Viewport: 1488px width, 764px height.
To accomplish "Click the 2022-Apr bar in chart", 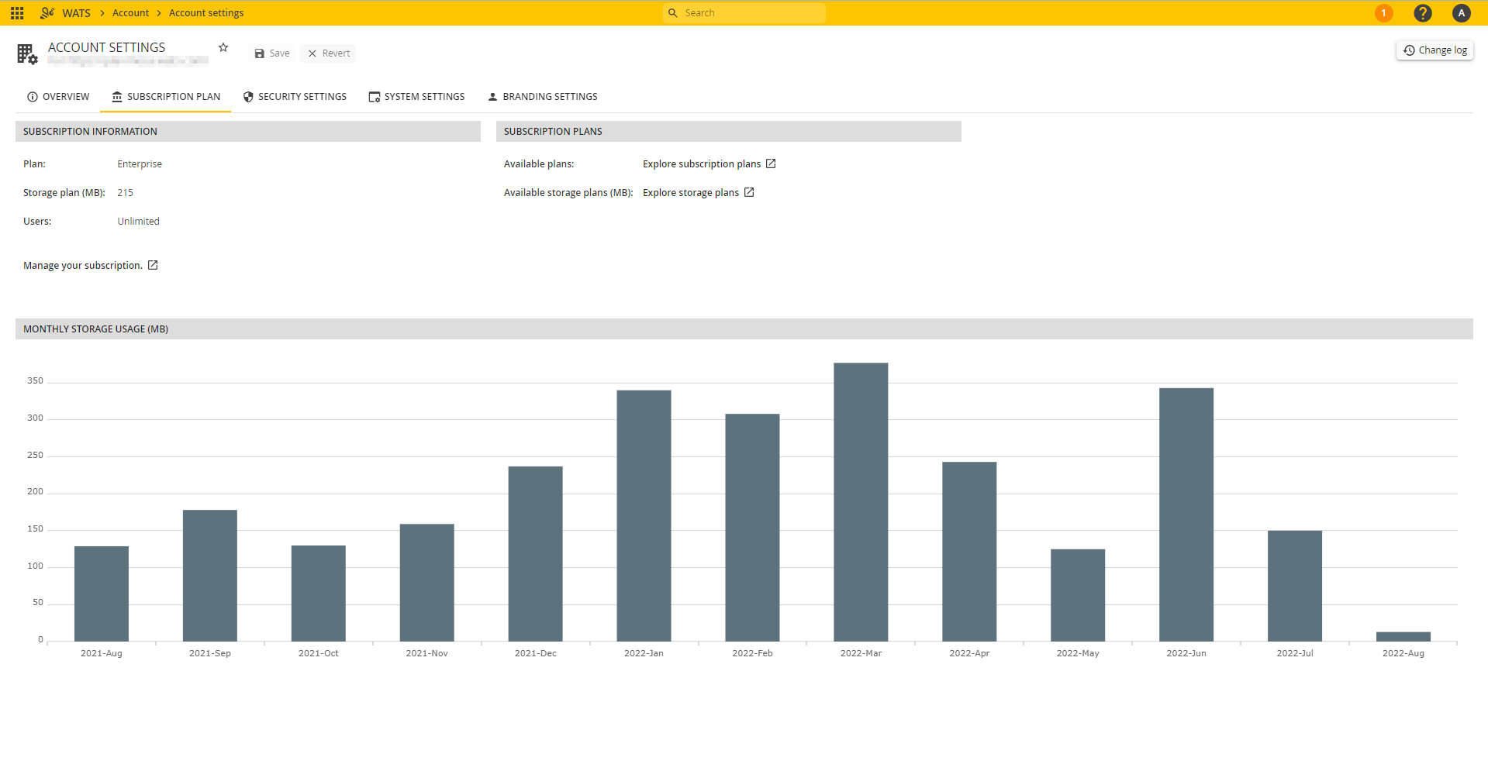I will [970, 552].
